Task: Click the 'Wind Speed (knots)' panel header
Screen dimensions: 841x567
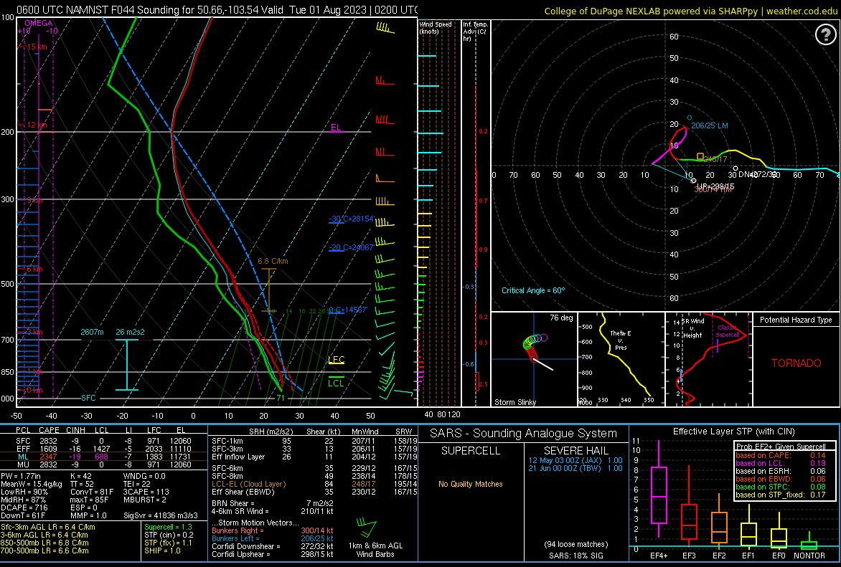Action: (436, 28)
